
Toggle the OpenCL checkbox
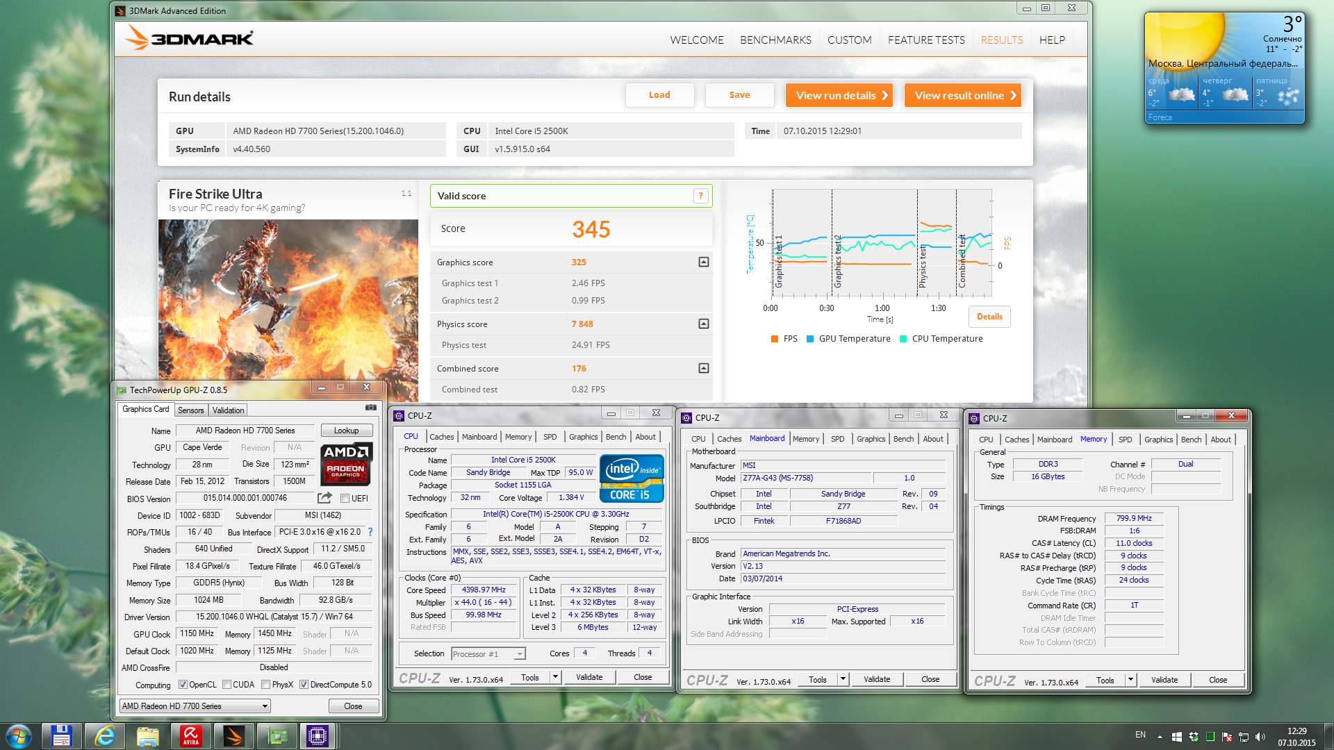[183, 685]
